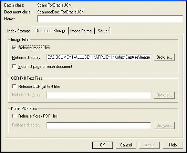Click the OCR Full Text Files group heading
The height and width of the screenshot is (153, 187).
click(x=27, y=78)
